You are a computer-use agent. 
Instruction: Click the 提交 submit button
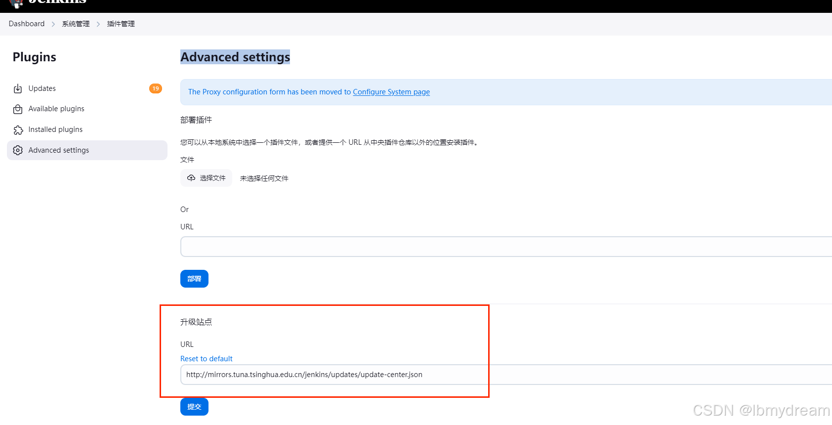194,407
